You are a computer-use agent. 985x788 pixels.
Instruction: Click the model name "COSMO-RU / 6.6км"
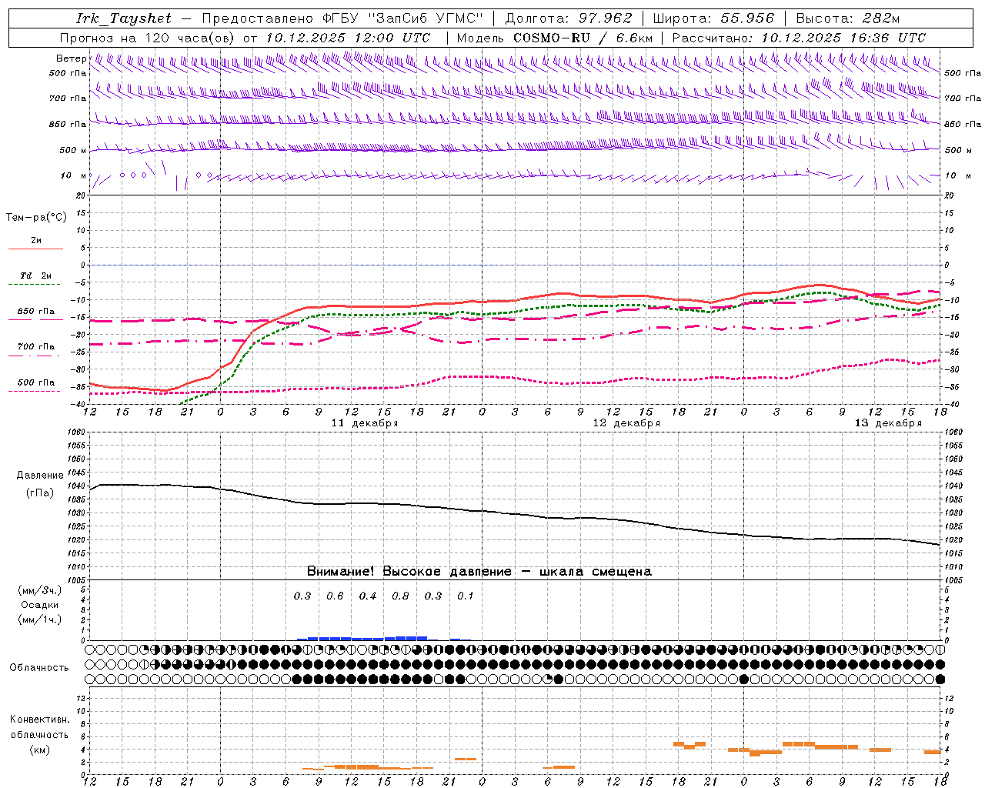[583, 38]
